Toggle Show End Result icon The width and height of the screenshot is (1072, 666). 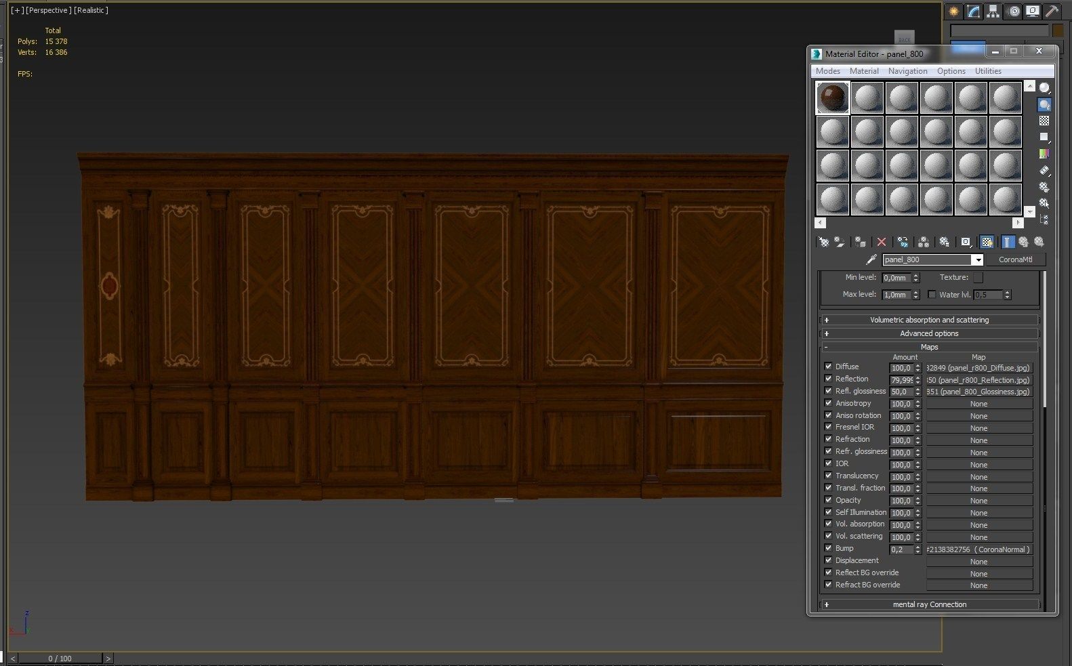pos(1008,242)
